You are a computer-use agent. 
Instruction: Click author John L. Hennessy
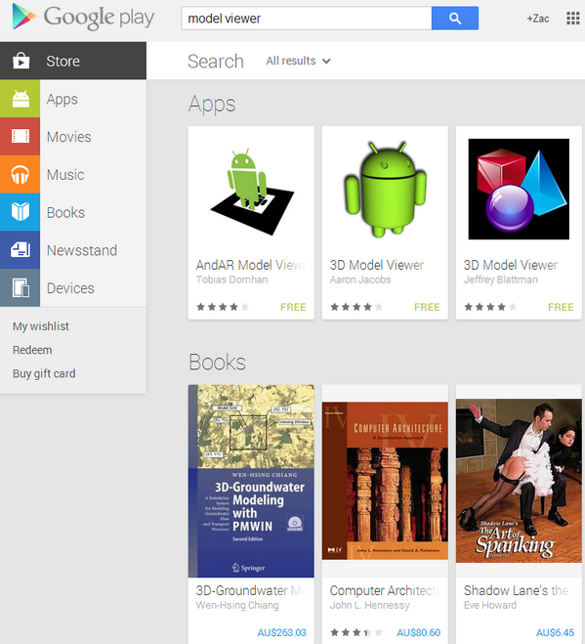[x=369, y=605]
